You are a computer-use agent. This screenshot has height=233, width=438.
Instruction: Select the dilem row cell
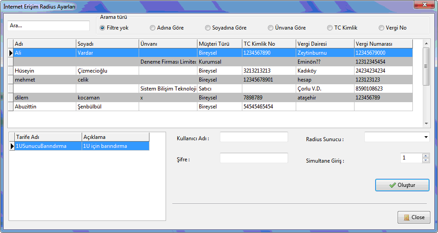(x=45, y=98)
